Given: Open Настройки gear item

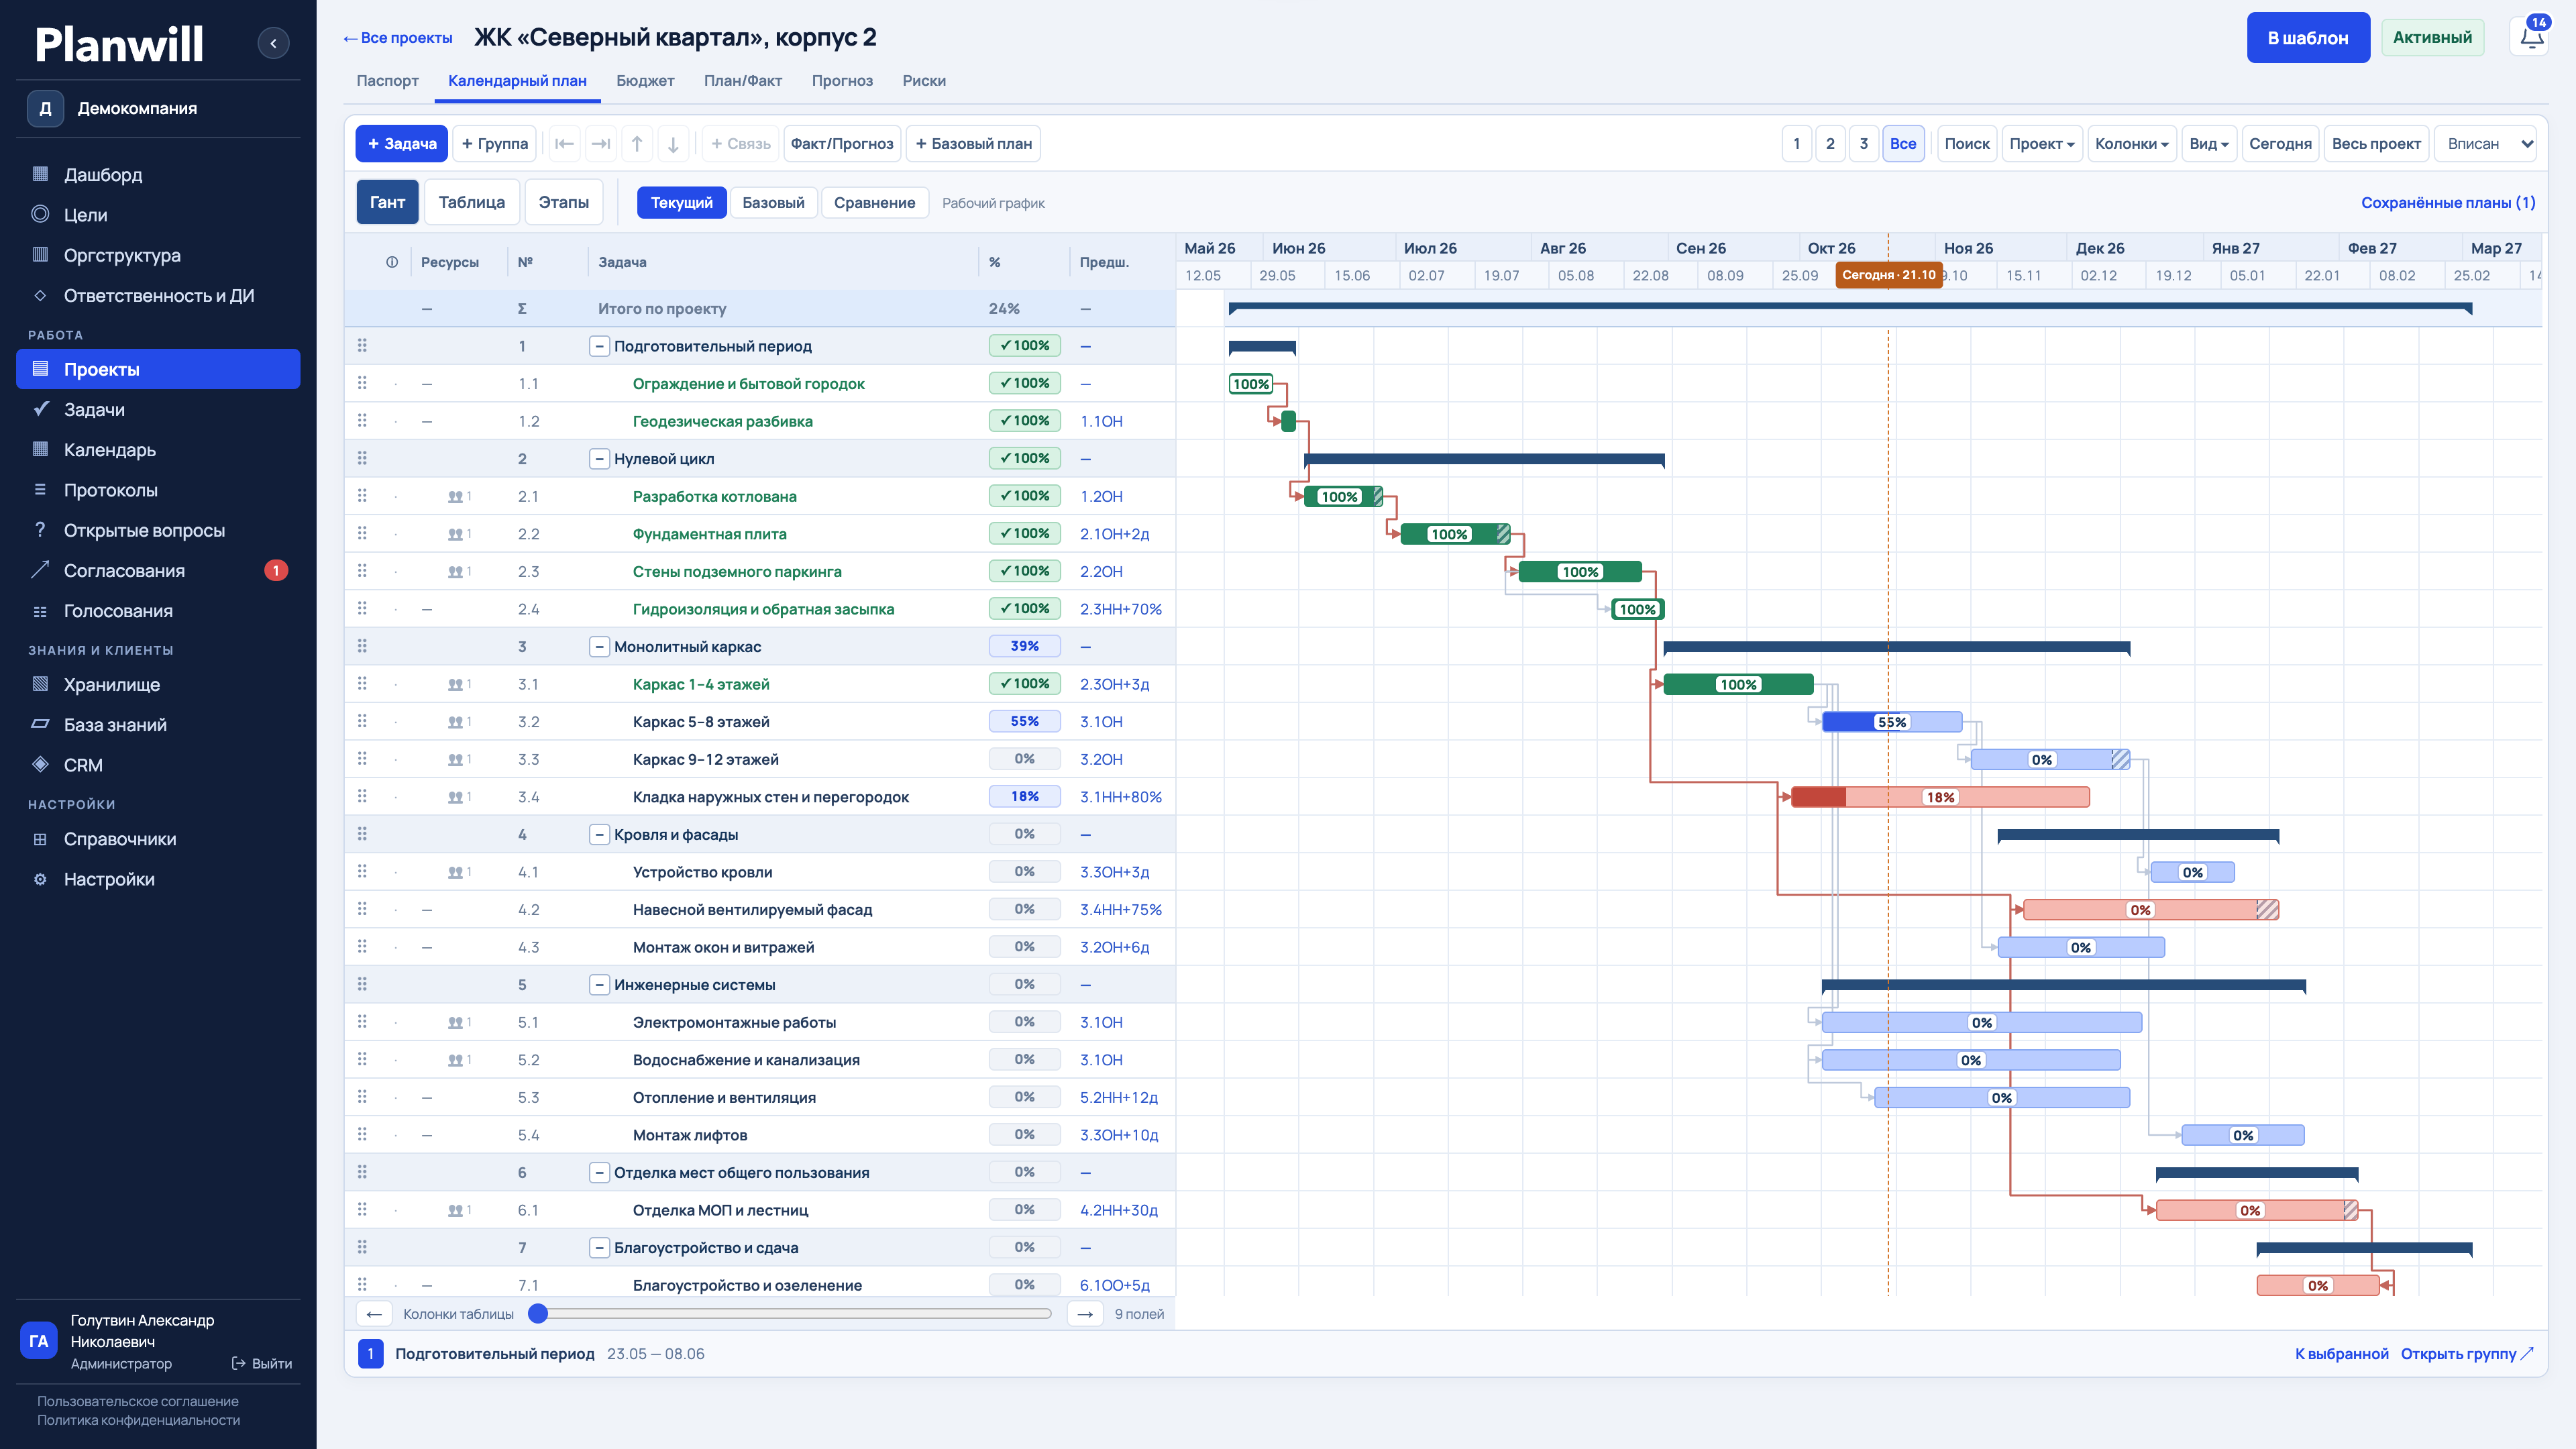Looking at the screenshot, I should click(158, 878).
